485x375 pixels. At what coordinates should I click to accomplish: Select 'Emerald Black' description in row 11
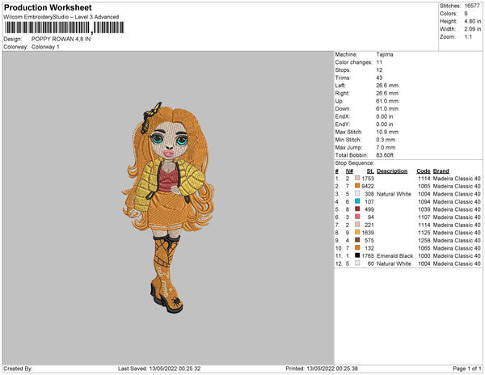click(x=394, y=255)
